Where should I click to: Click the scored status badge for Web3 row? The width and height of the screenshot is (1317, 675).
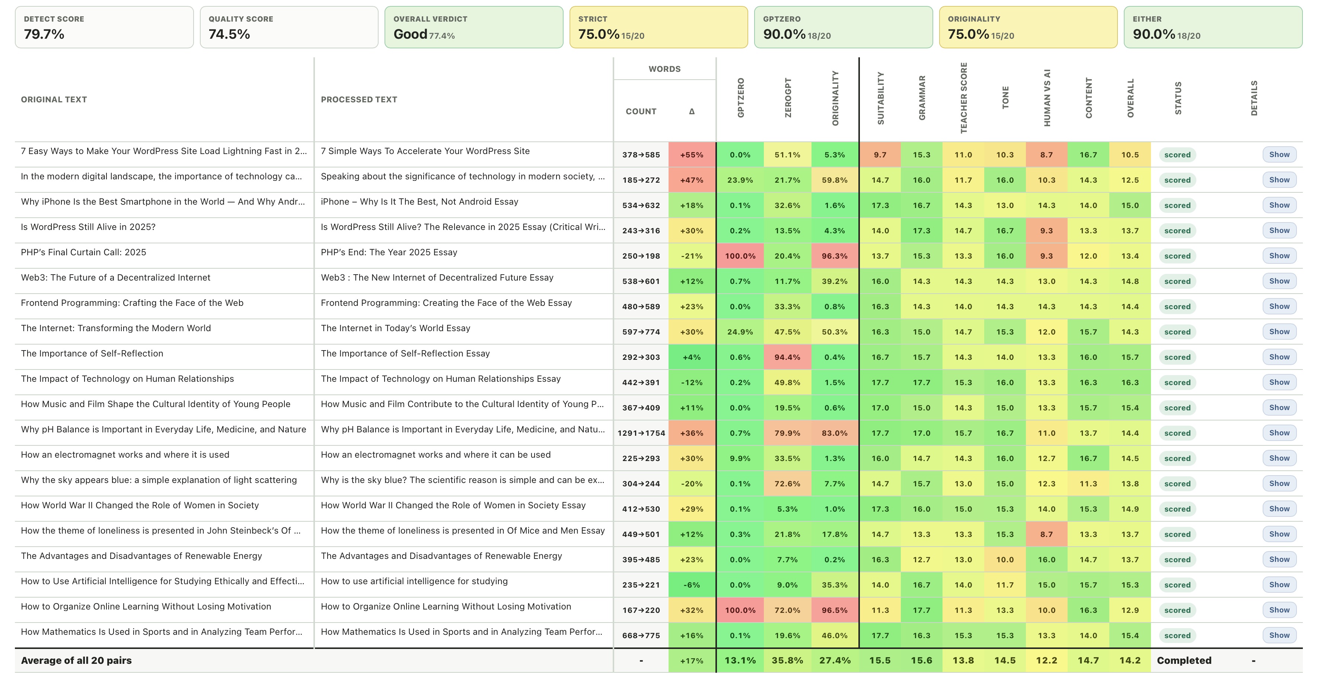click(x=1177, y=281)
